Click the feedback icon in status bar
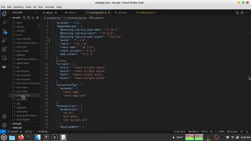The height and width of the screenshot is (141, 251). click(x=242, y=132)
